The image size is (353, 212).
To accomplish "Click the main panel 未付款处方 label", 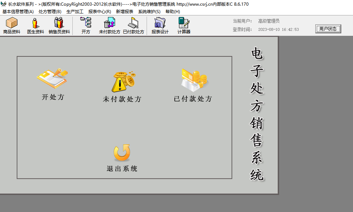I will (x=122, y=99).
